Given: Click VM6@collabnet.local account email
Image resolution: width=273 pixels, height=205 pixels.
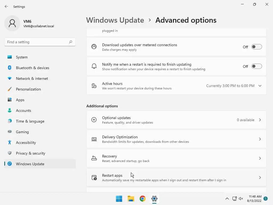Looking at the screenshot, I should (x=39, y=26).
